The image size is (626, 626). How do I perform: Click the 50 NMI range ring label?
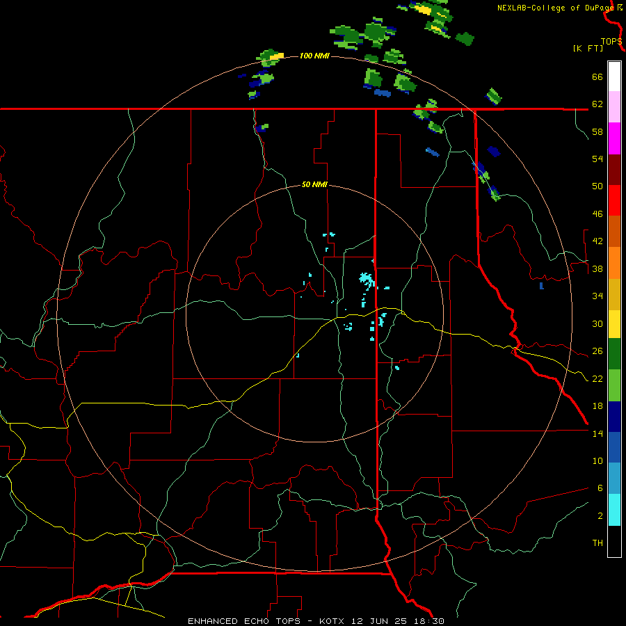[x=314, y=184]
